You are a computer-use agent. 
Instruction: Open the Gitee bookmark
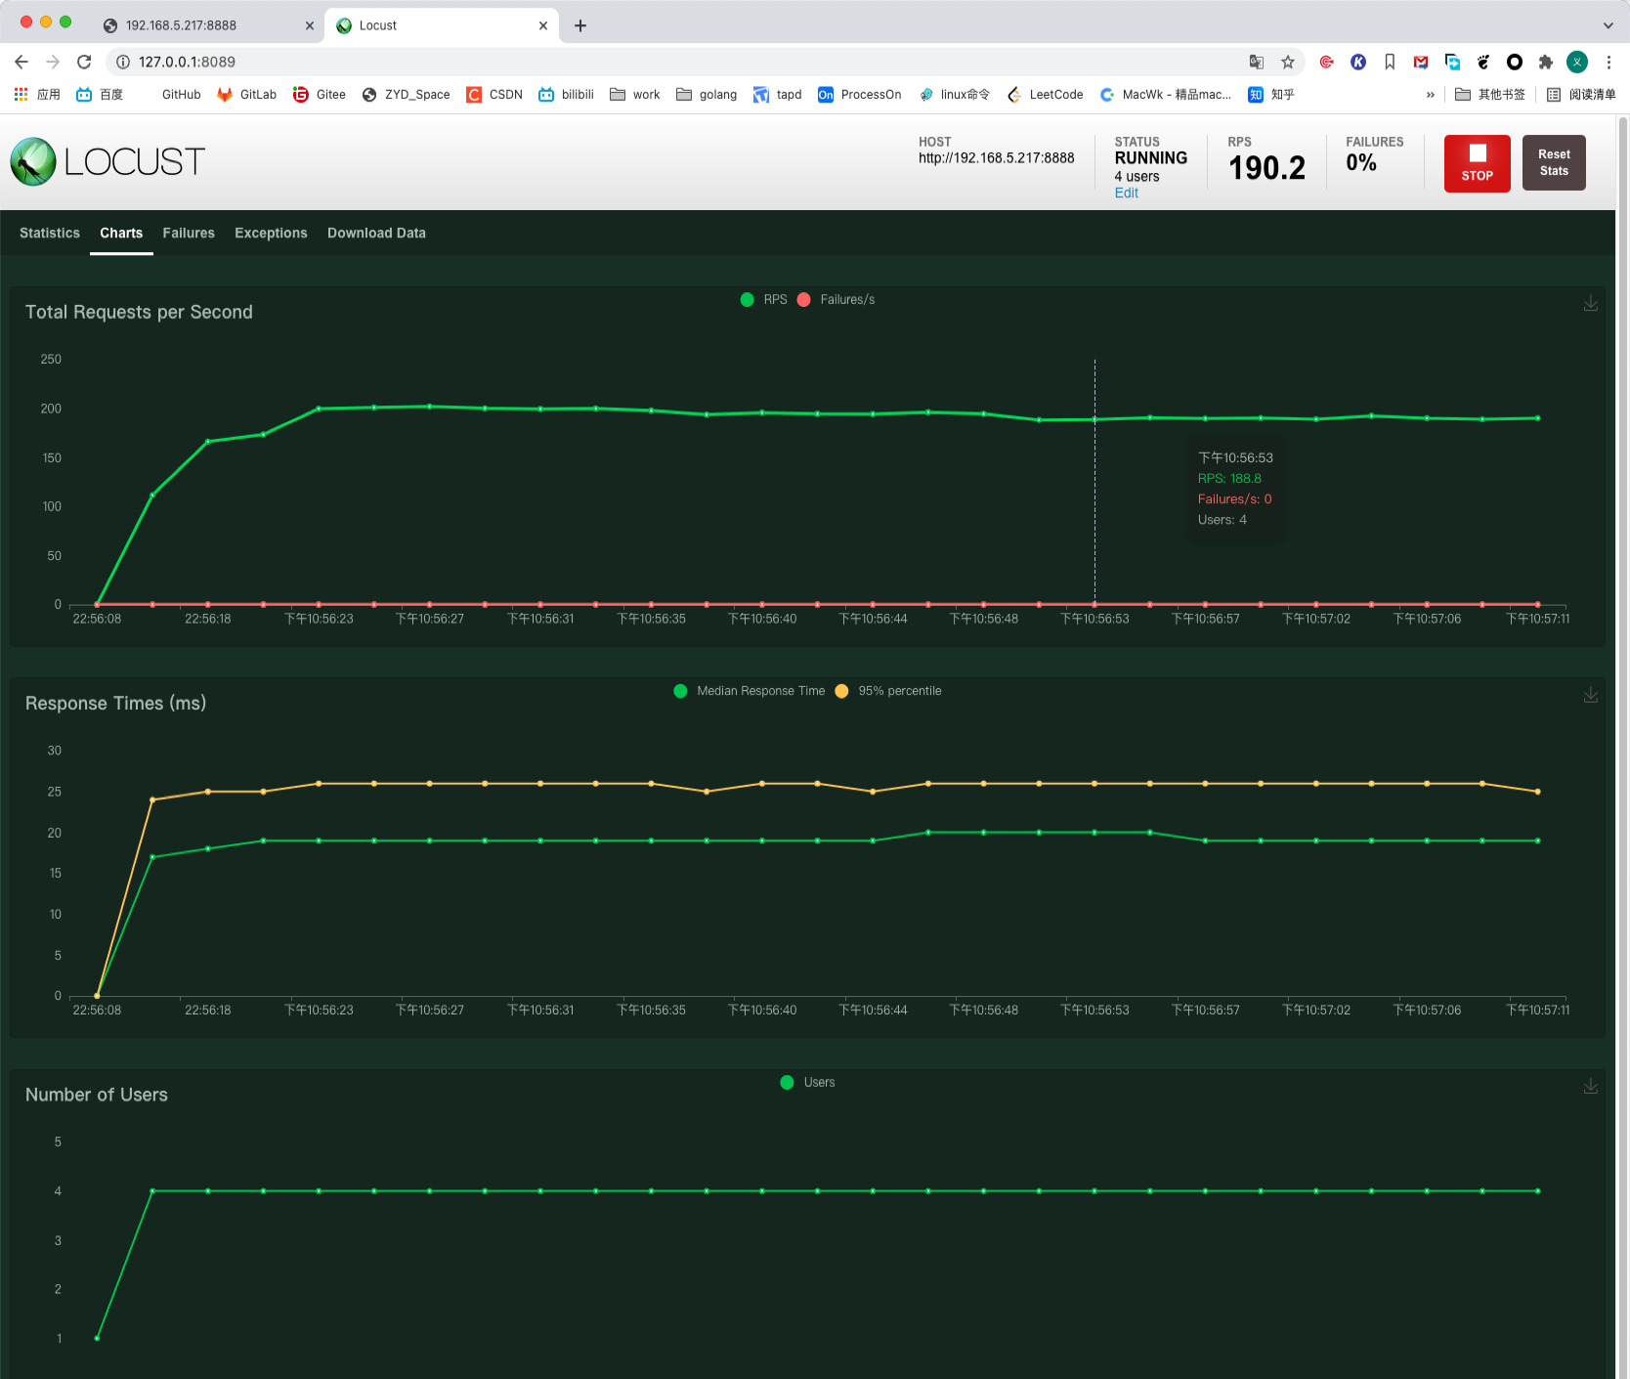point(320,95)
